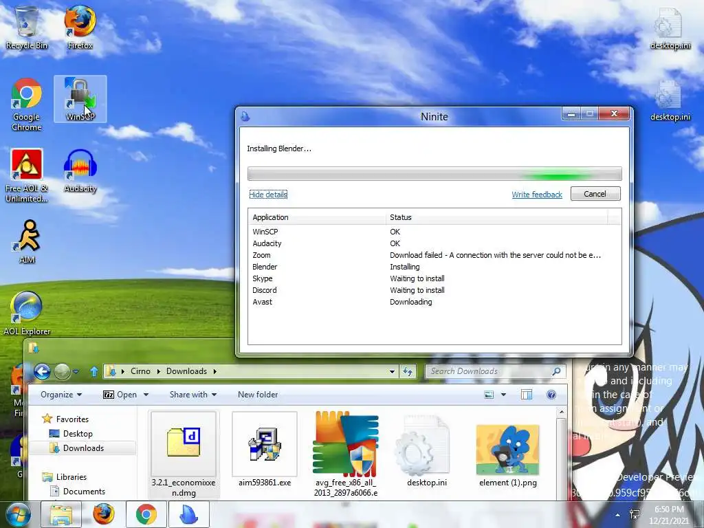
Task: Click Hide details in Ninite
Action: (x=268, y=195)
